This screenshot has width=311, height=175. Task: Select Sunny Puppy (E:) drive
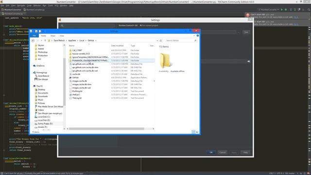[45, 123]
